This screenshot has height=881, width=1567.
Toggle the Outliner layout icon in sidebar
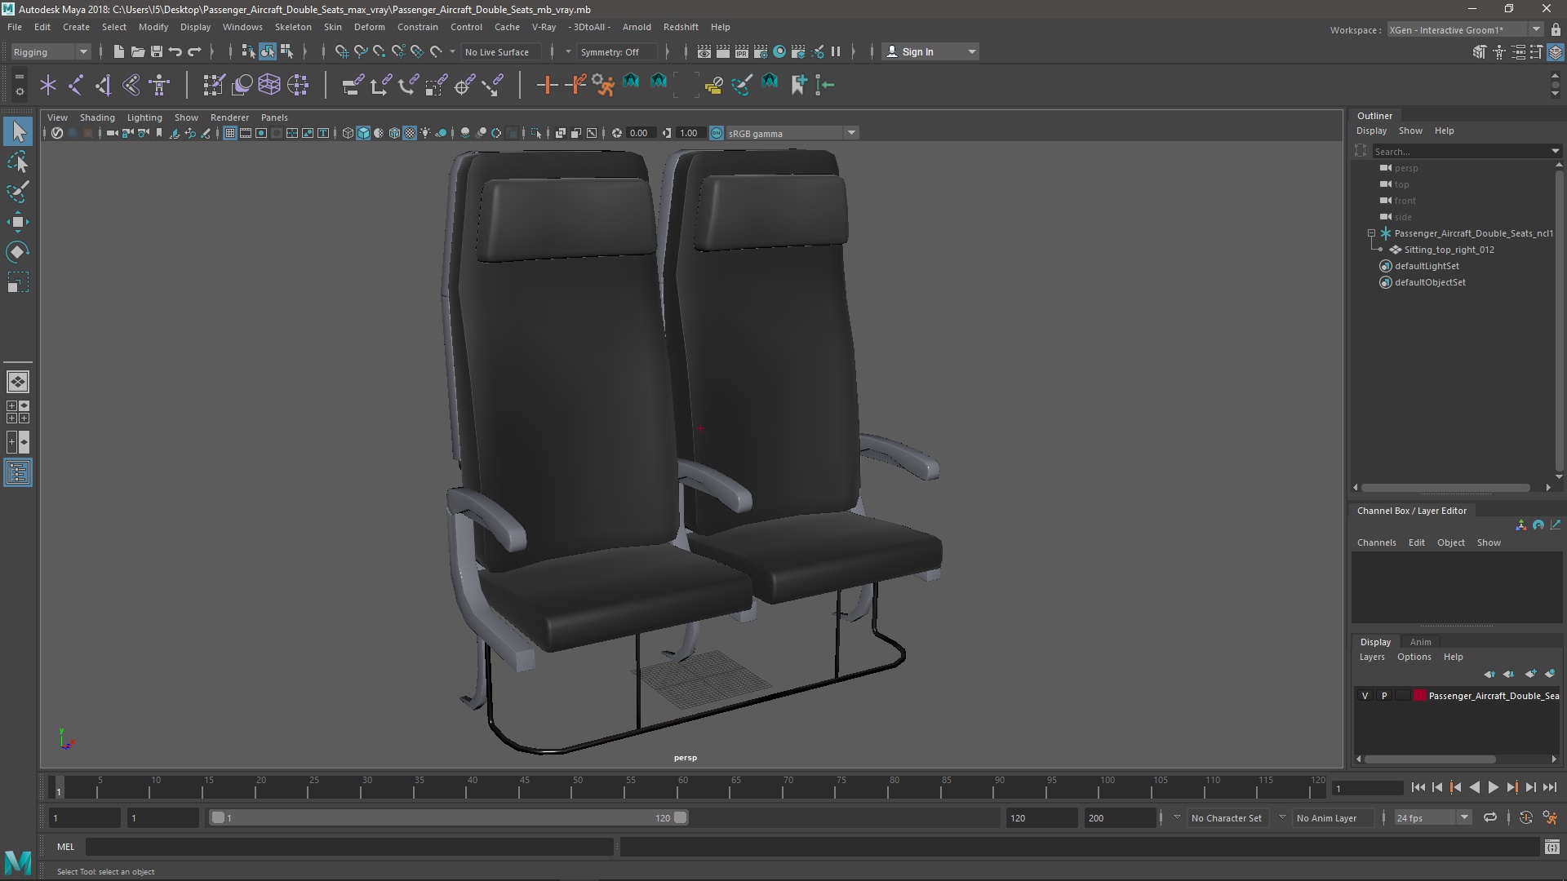[x=18, y=472]
